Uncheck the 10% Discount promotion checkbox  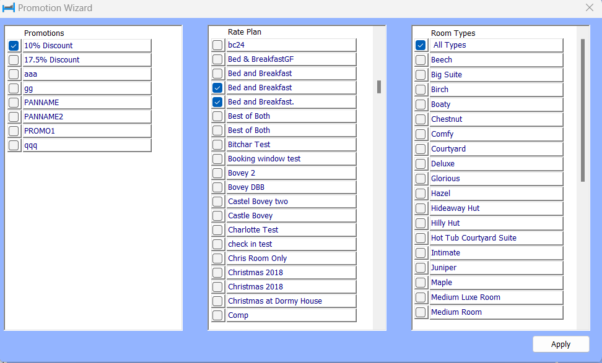tap(14, 46)
